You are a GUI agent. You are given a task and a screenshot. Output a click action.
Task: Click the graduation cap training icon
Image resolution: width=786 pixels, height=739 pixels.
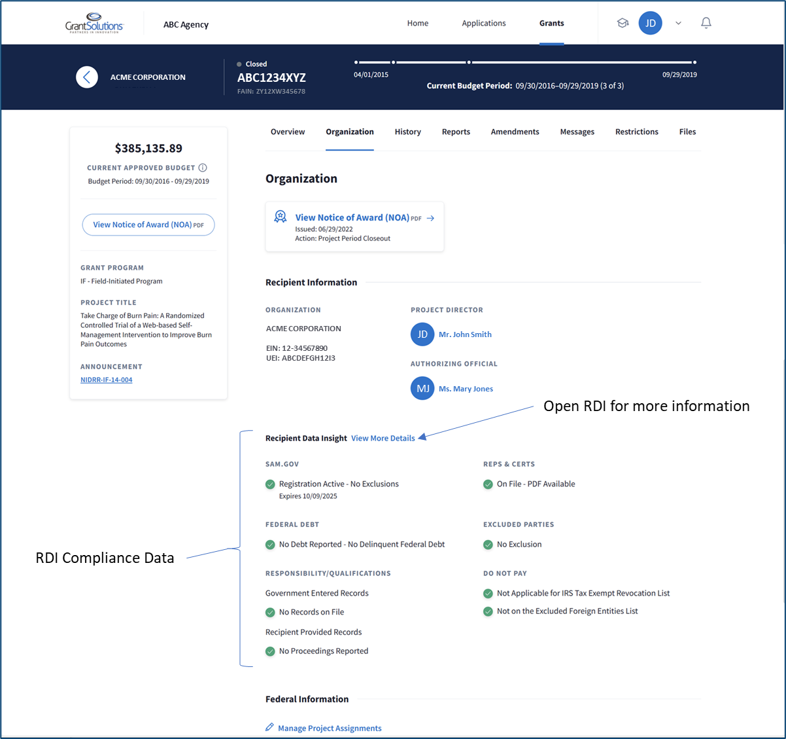[x=623, y=23]
